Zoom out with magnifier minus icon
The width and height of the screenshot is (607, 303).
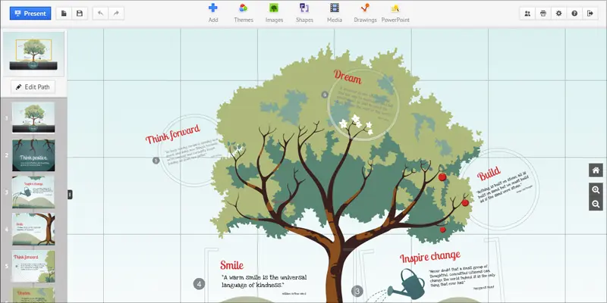(x=596, y=204)
